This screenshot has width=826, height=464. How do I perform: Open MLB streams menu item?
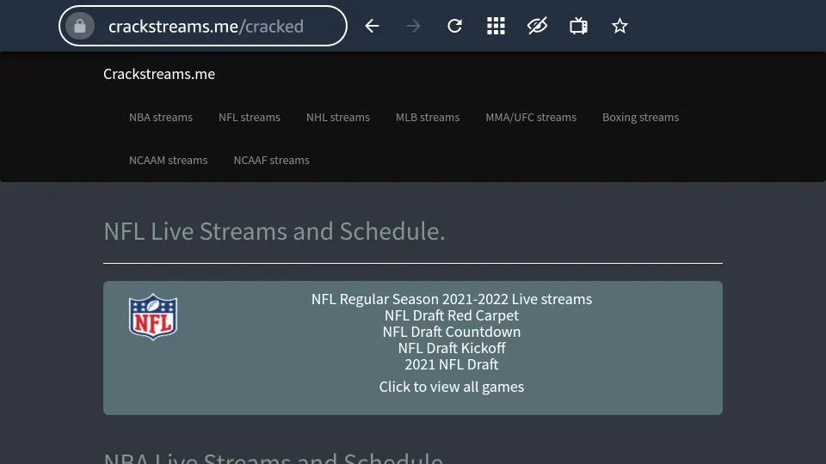pos(428,118)
